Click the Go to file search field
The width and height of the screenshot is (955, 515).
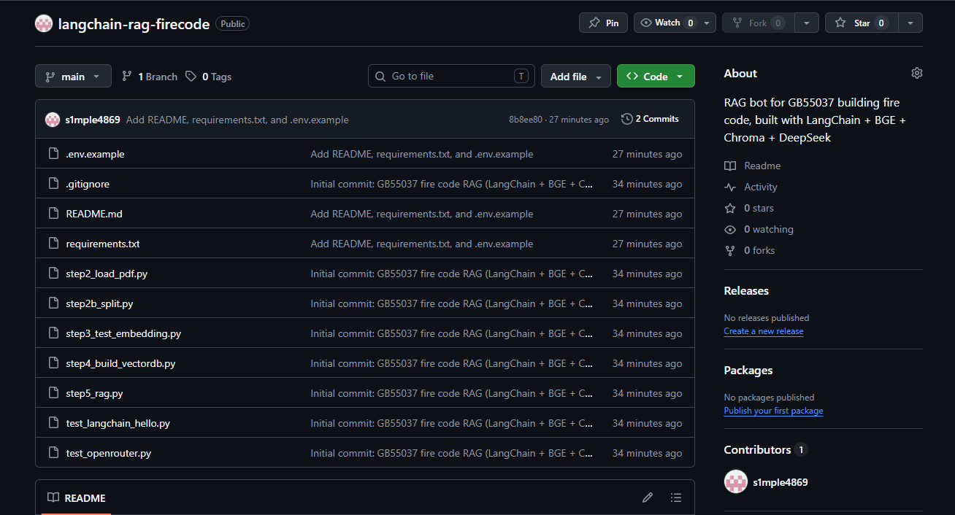(x=451, y=76)
